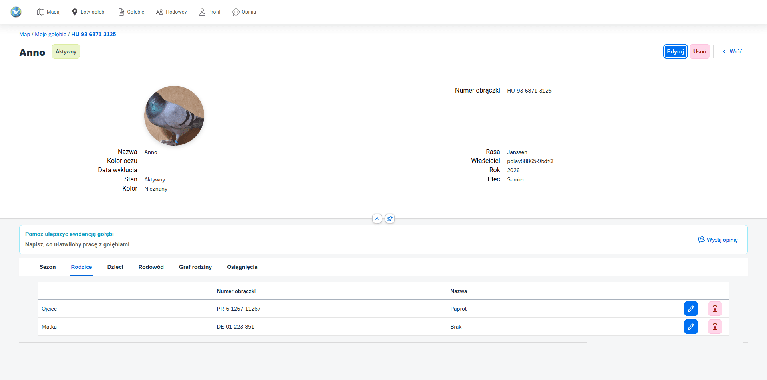The height and width of the screenshot is (380, 767).
Task: Go to the Gołębie section
Action: (136, 12)
